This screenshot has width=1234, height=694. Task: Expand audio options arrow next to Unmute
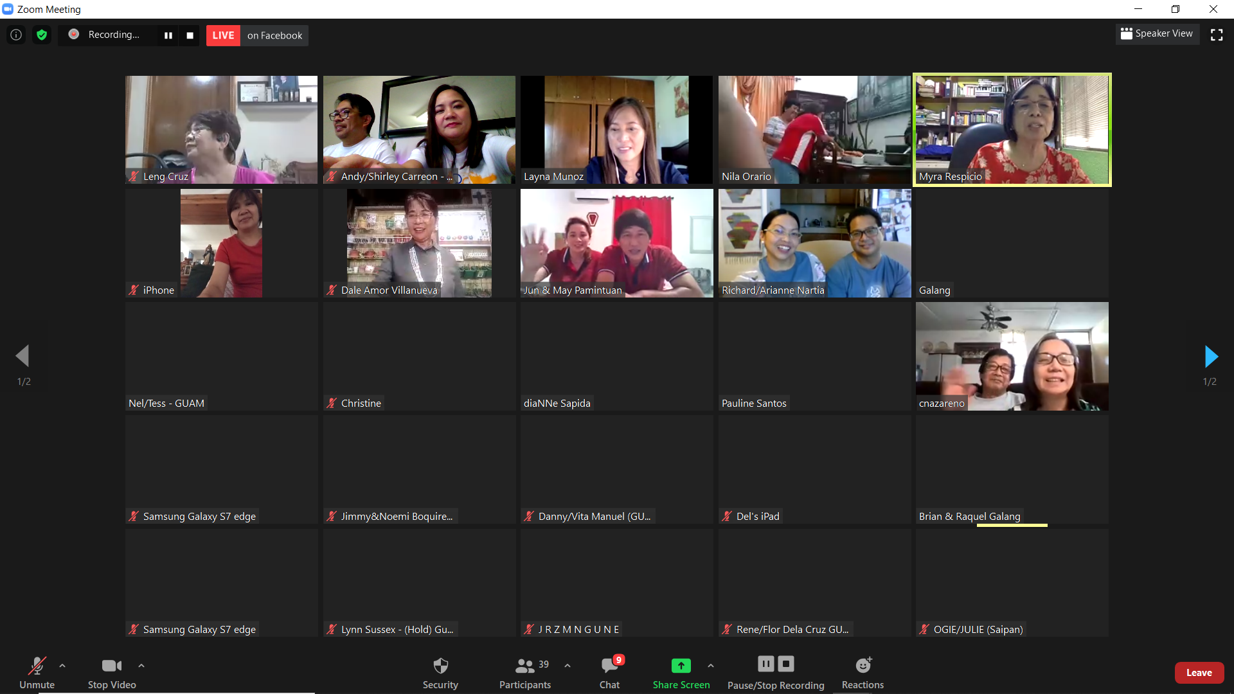coord(62,666)
